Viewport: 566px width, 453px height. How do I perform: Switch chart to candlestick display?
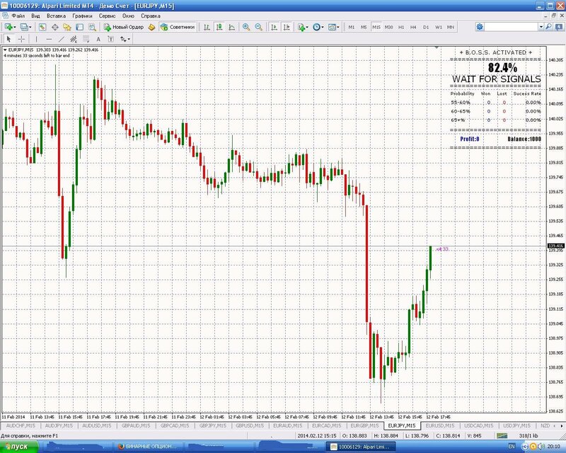219,27
